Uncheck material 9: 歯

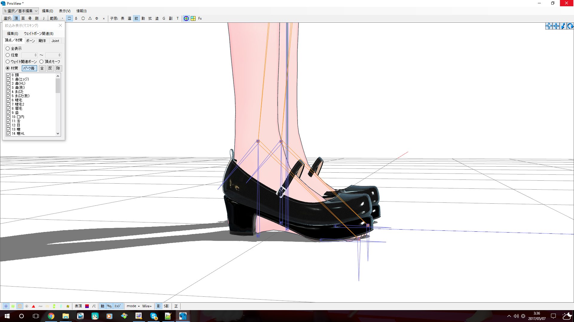pos(8,113)
